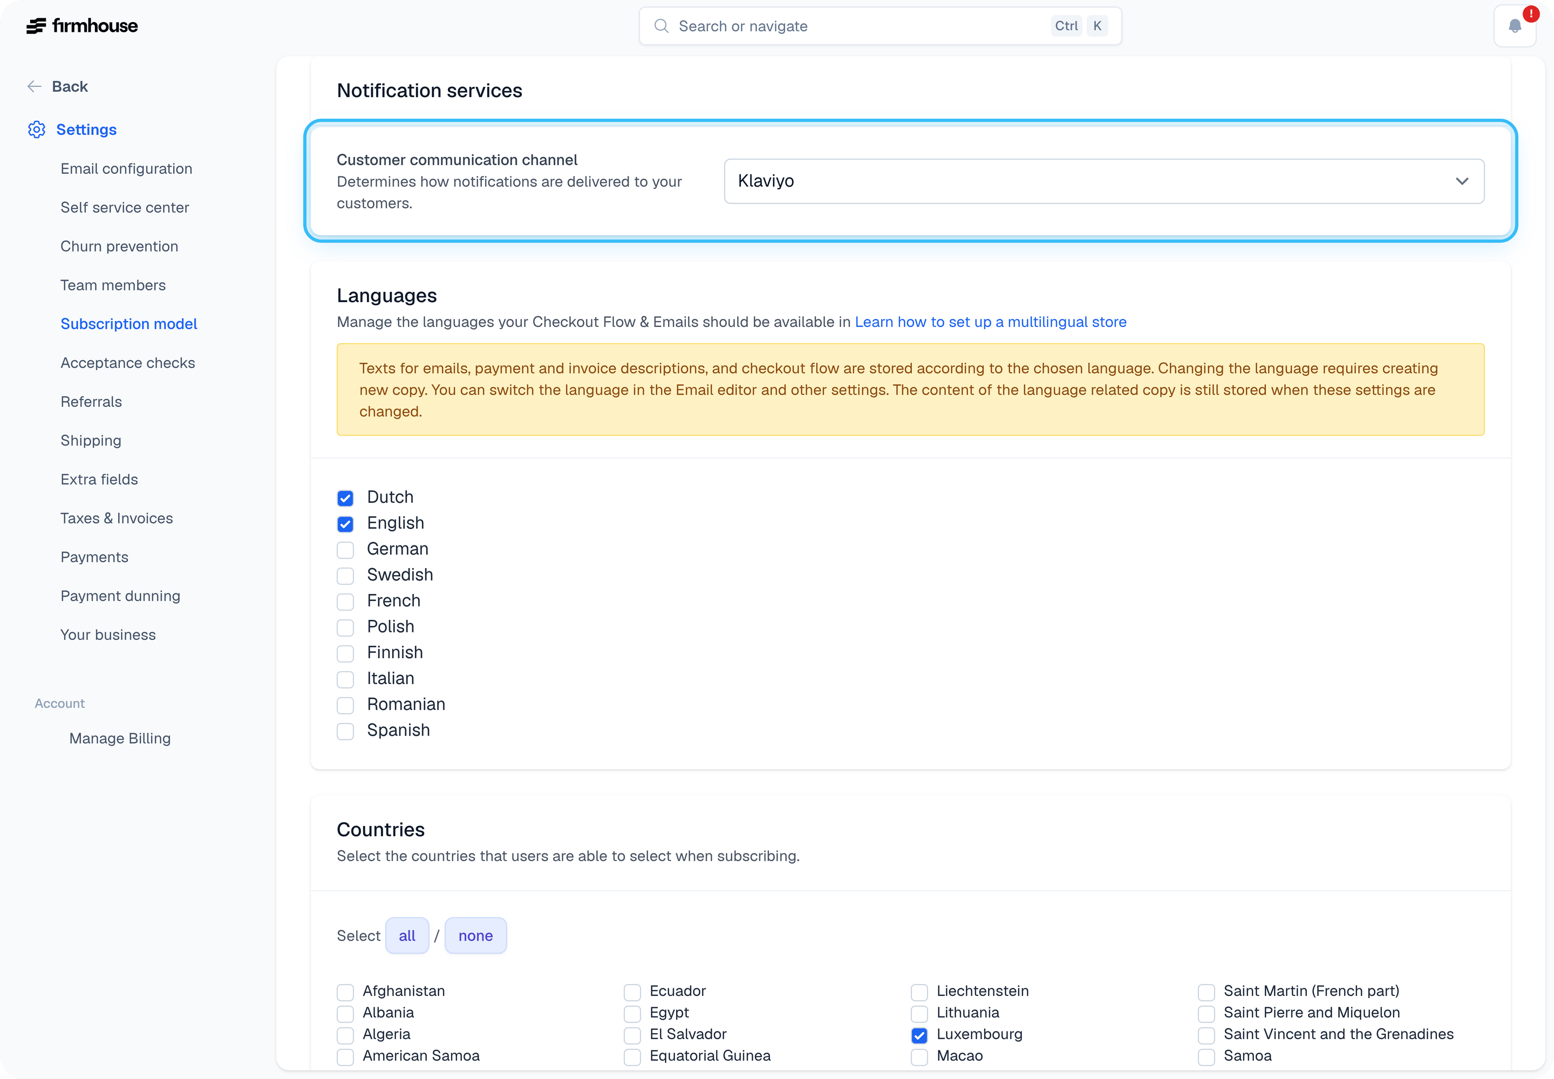Check the American Samoa box
Screen dimensions: 1554x1079
[x=345, y=1057]
